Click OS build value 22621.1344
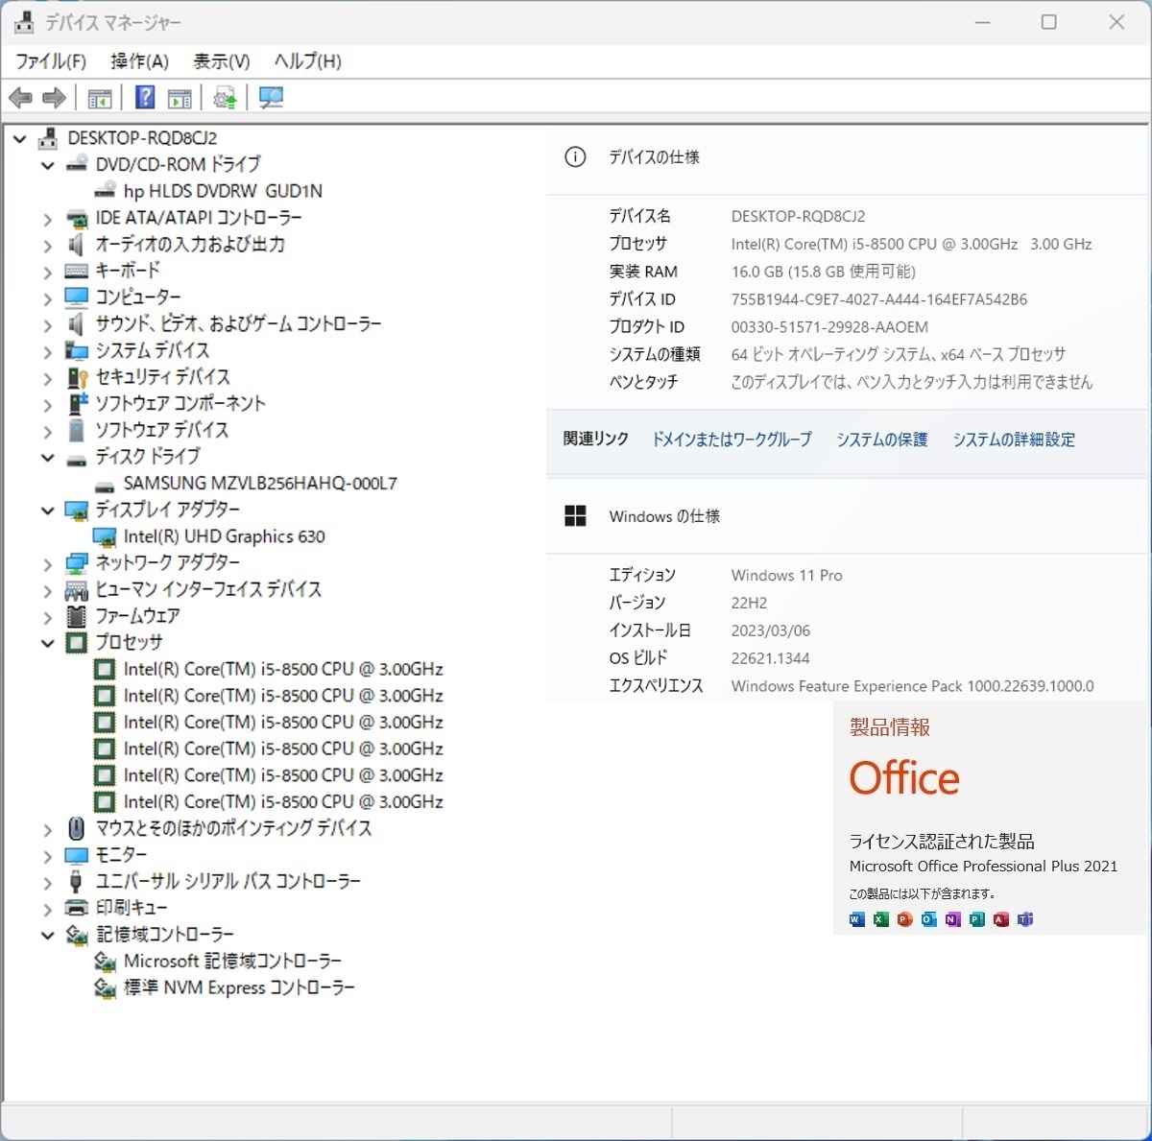 pos(770,658)
